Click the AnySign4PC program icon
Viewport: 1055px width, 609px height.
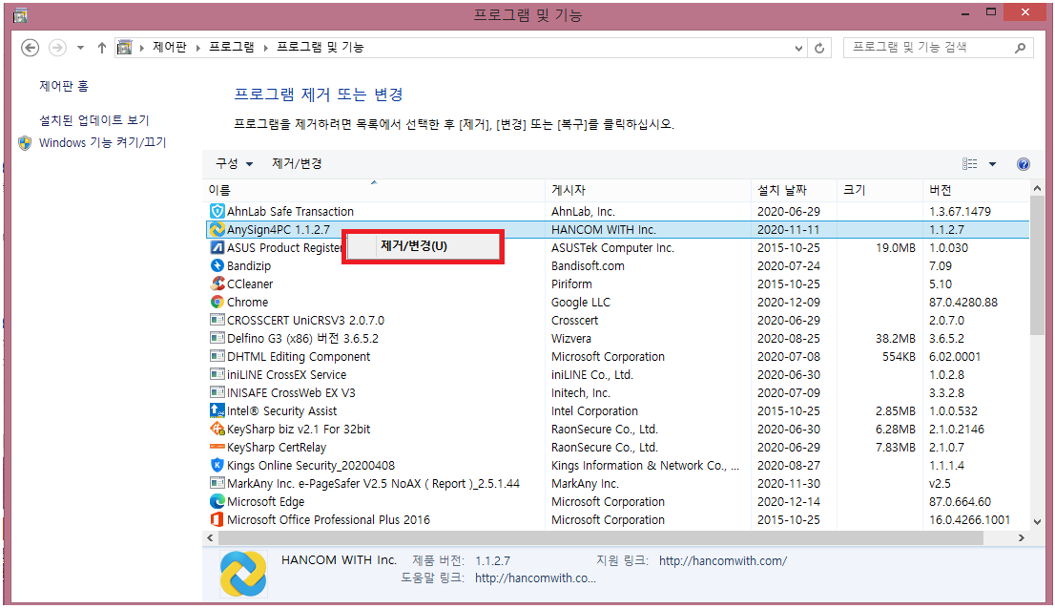217,229
